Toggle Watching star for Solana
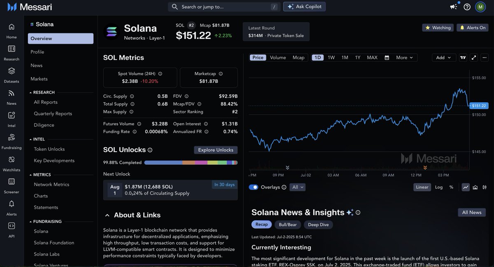 click(438, 28)
